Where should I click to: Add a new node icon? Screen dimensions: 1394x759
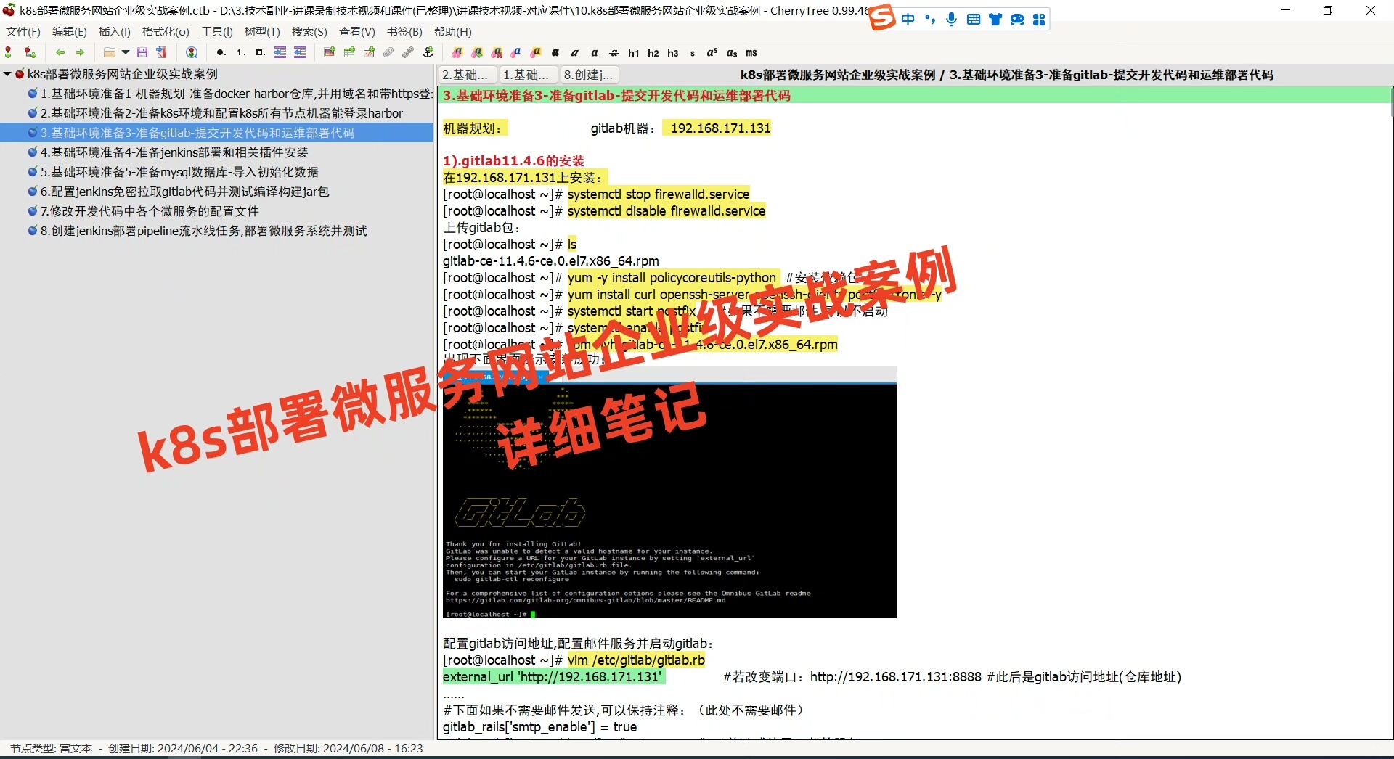8,52
